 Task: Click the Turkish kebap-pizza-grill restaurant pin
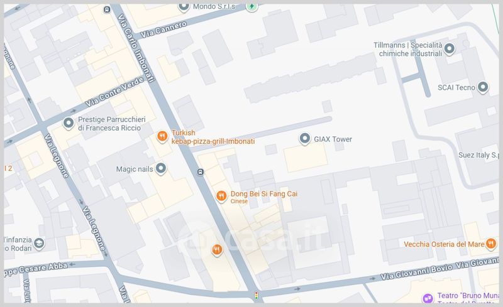[x=162, y=137]
